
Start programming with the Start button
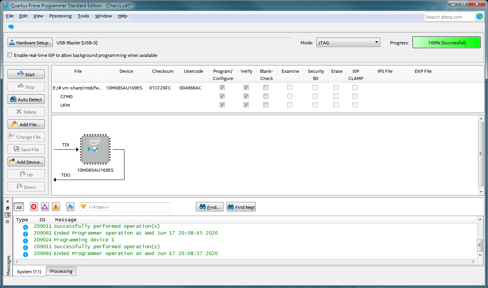coord(26,74)
